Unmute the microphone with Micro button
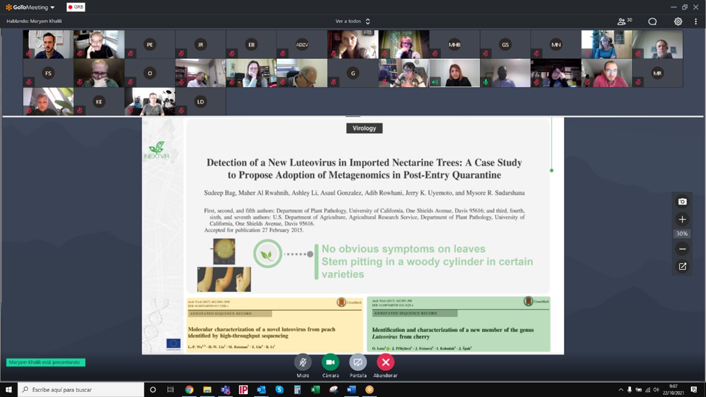Viewport: 706px width, 397px height. [303, 363]
